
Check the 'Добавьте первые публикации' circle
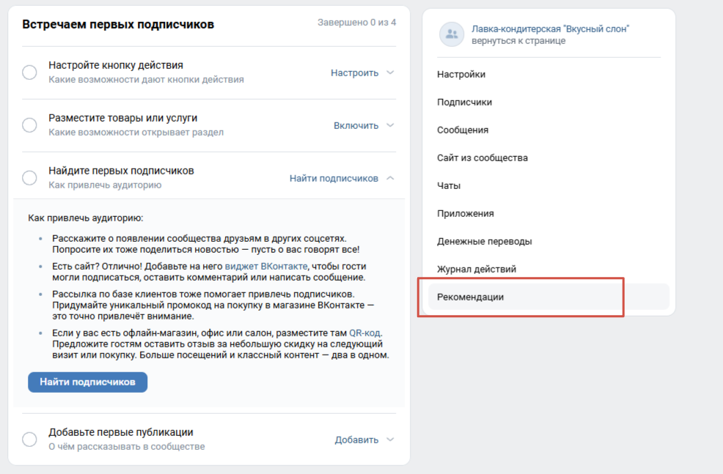point(29,440)
